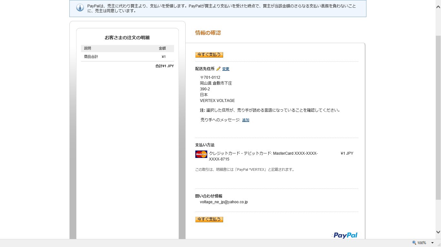
Task: Click the zoom magnifier icon in status bar
Action: [x=414, y=243]
